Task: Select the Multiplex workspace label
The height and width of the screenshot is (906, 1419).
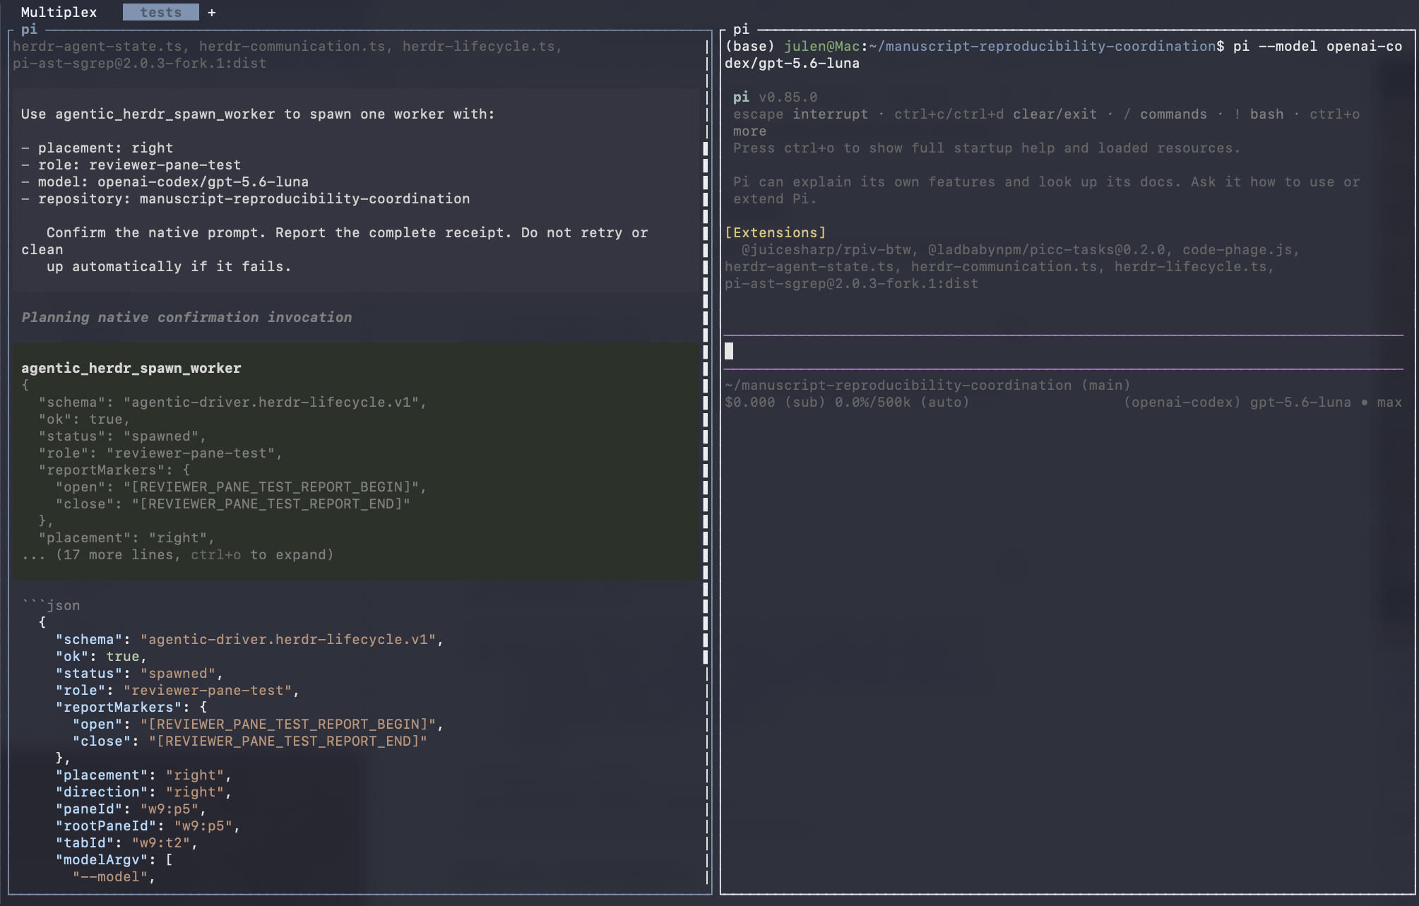Action: (59, 12)
